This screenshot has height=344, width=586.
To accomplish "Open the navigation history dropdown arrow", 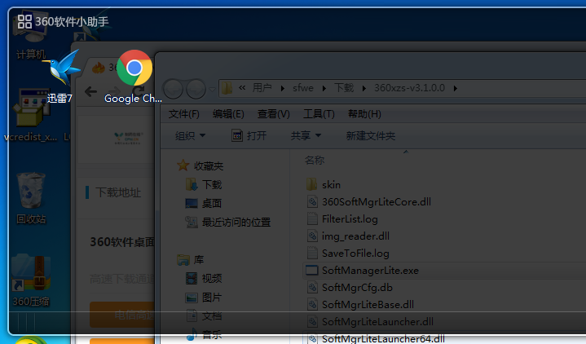I will [x=212, y=90].
